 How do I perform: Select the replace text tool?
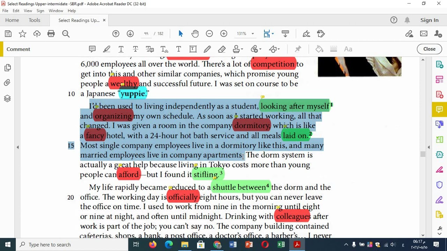tap(150, 49)
